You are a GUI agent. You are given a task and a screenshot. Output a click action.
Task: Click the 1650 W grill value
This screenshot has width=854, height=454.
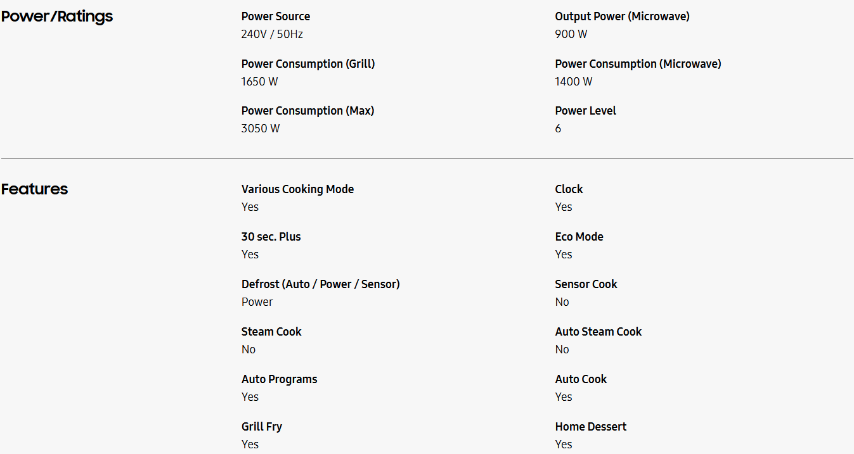259,82
